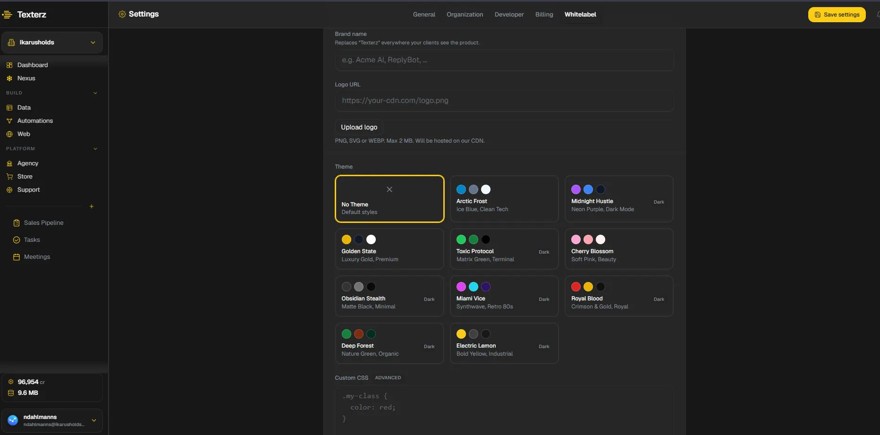Click Royal Blood's red color swatch
The height and width of the screenshot is (435, 880).
click(x=576, y=287)
